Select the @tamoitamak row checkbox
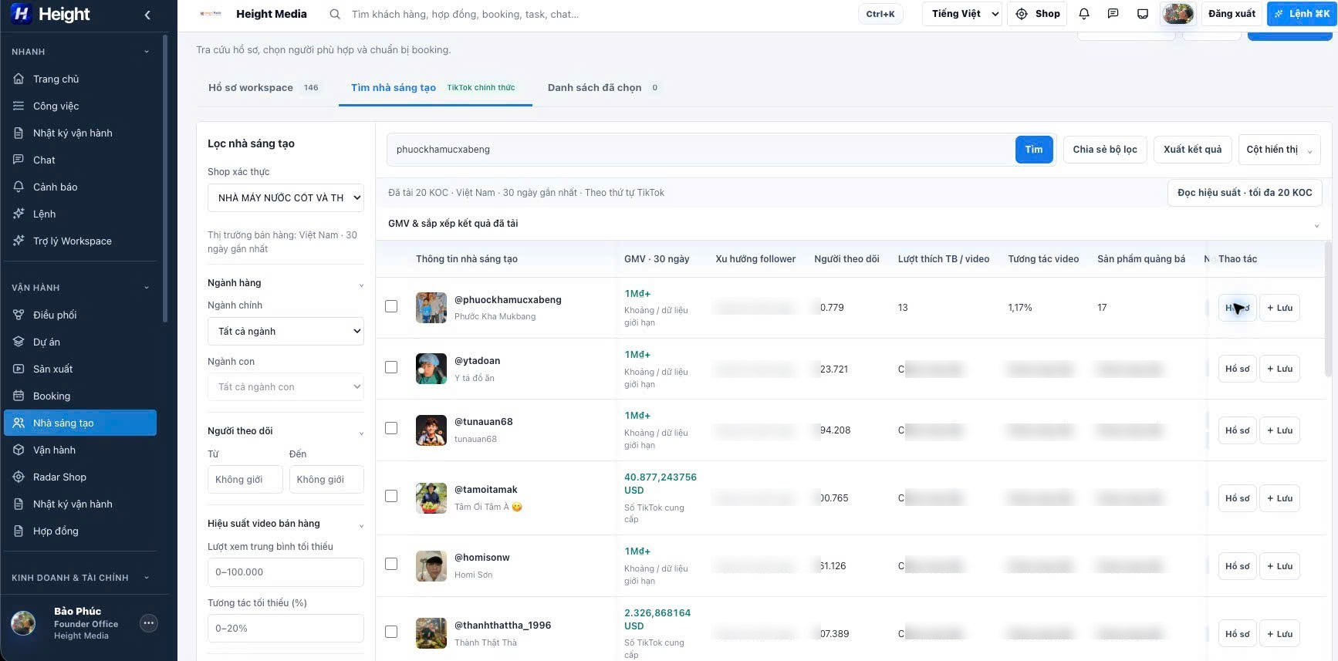This screenshot has height=661, width=1338. 391,496
